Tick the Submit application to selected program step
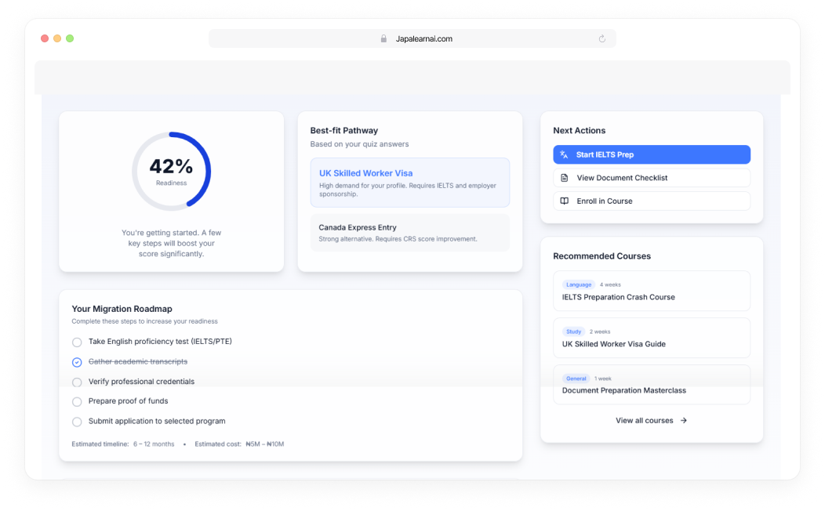Image resolution: width=825 pixels, height=511 pixels. coord(77,422)
